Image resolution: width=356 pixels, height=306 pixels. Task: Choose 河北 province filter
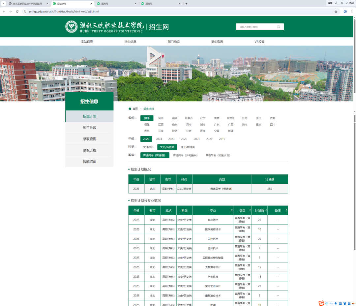161,118
